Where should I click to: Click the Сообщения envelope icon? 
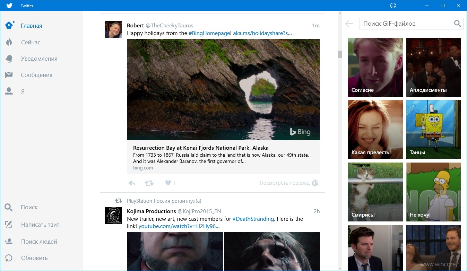tap(9, 75)
